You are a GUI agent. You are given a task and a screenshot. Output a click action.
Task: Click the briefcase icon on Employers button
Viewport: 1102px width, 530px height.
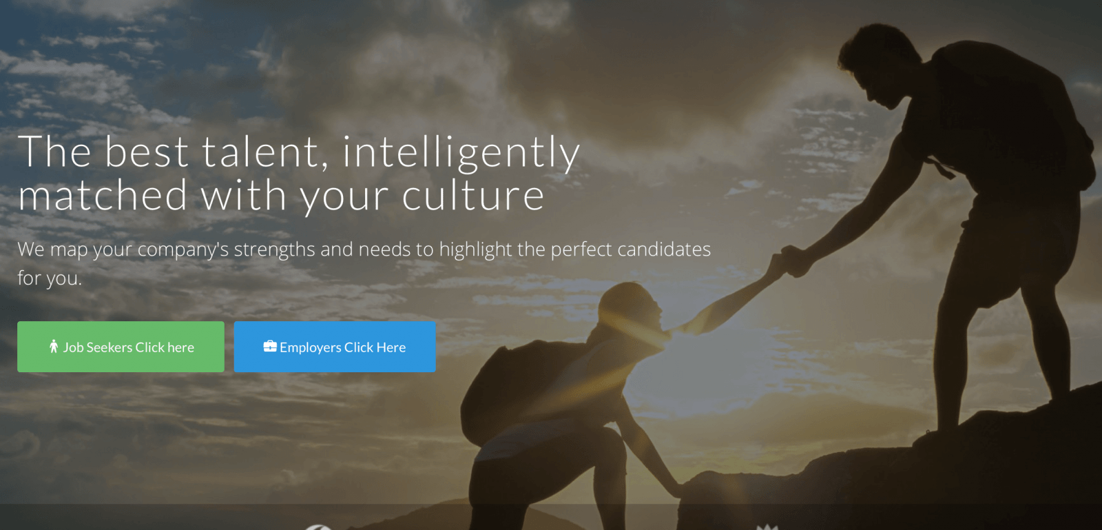point(270,347)
